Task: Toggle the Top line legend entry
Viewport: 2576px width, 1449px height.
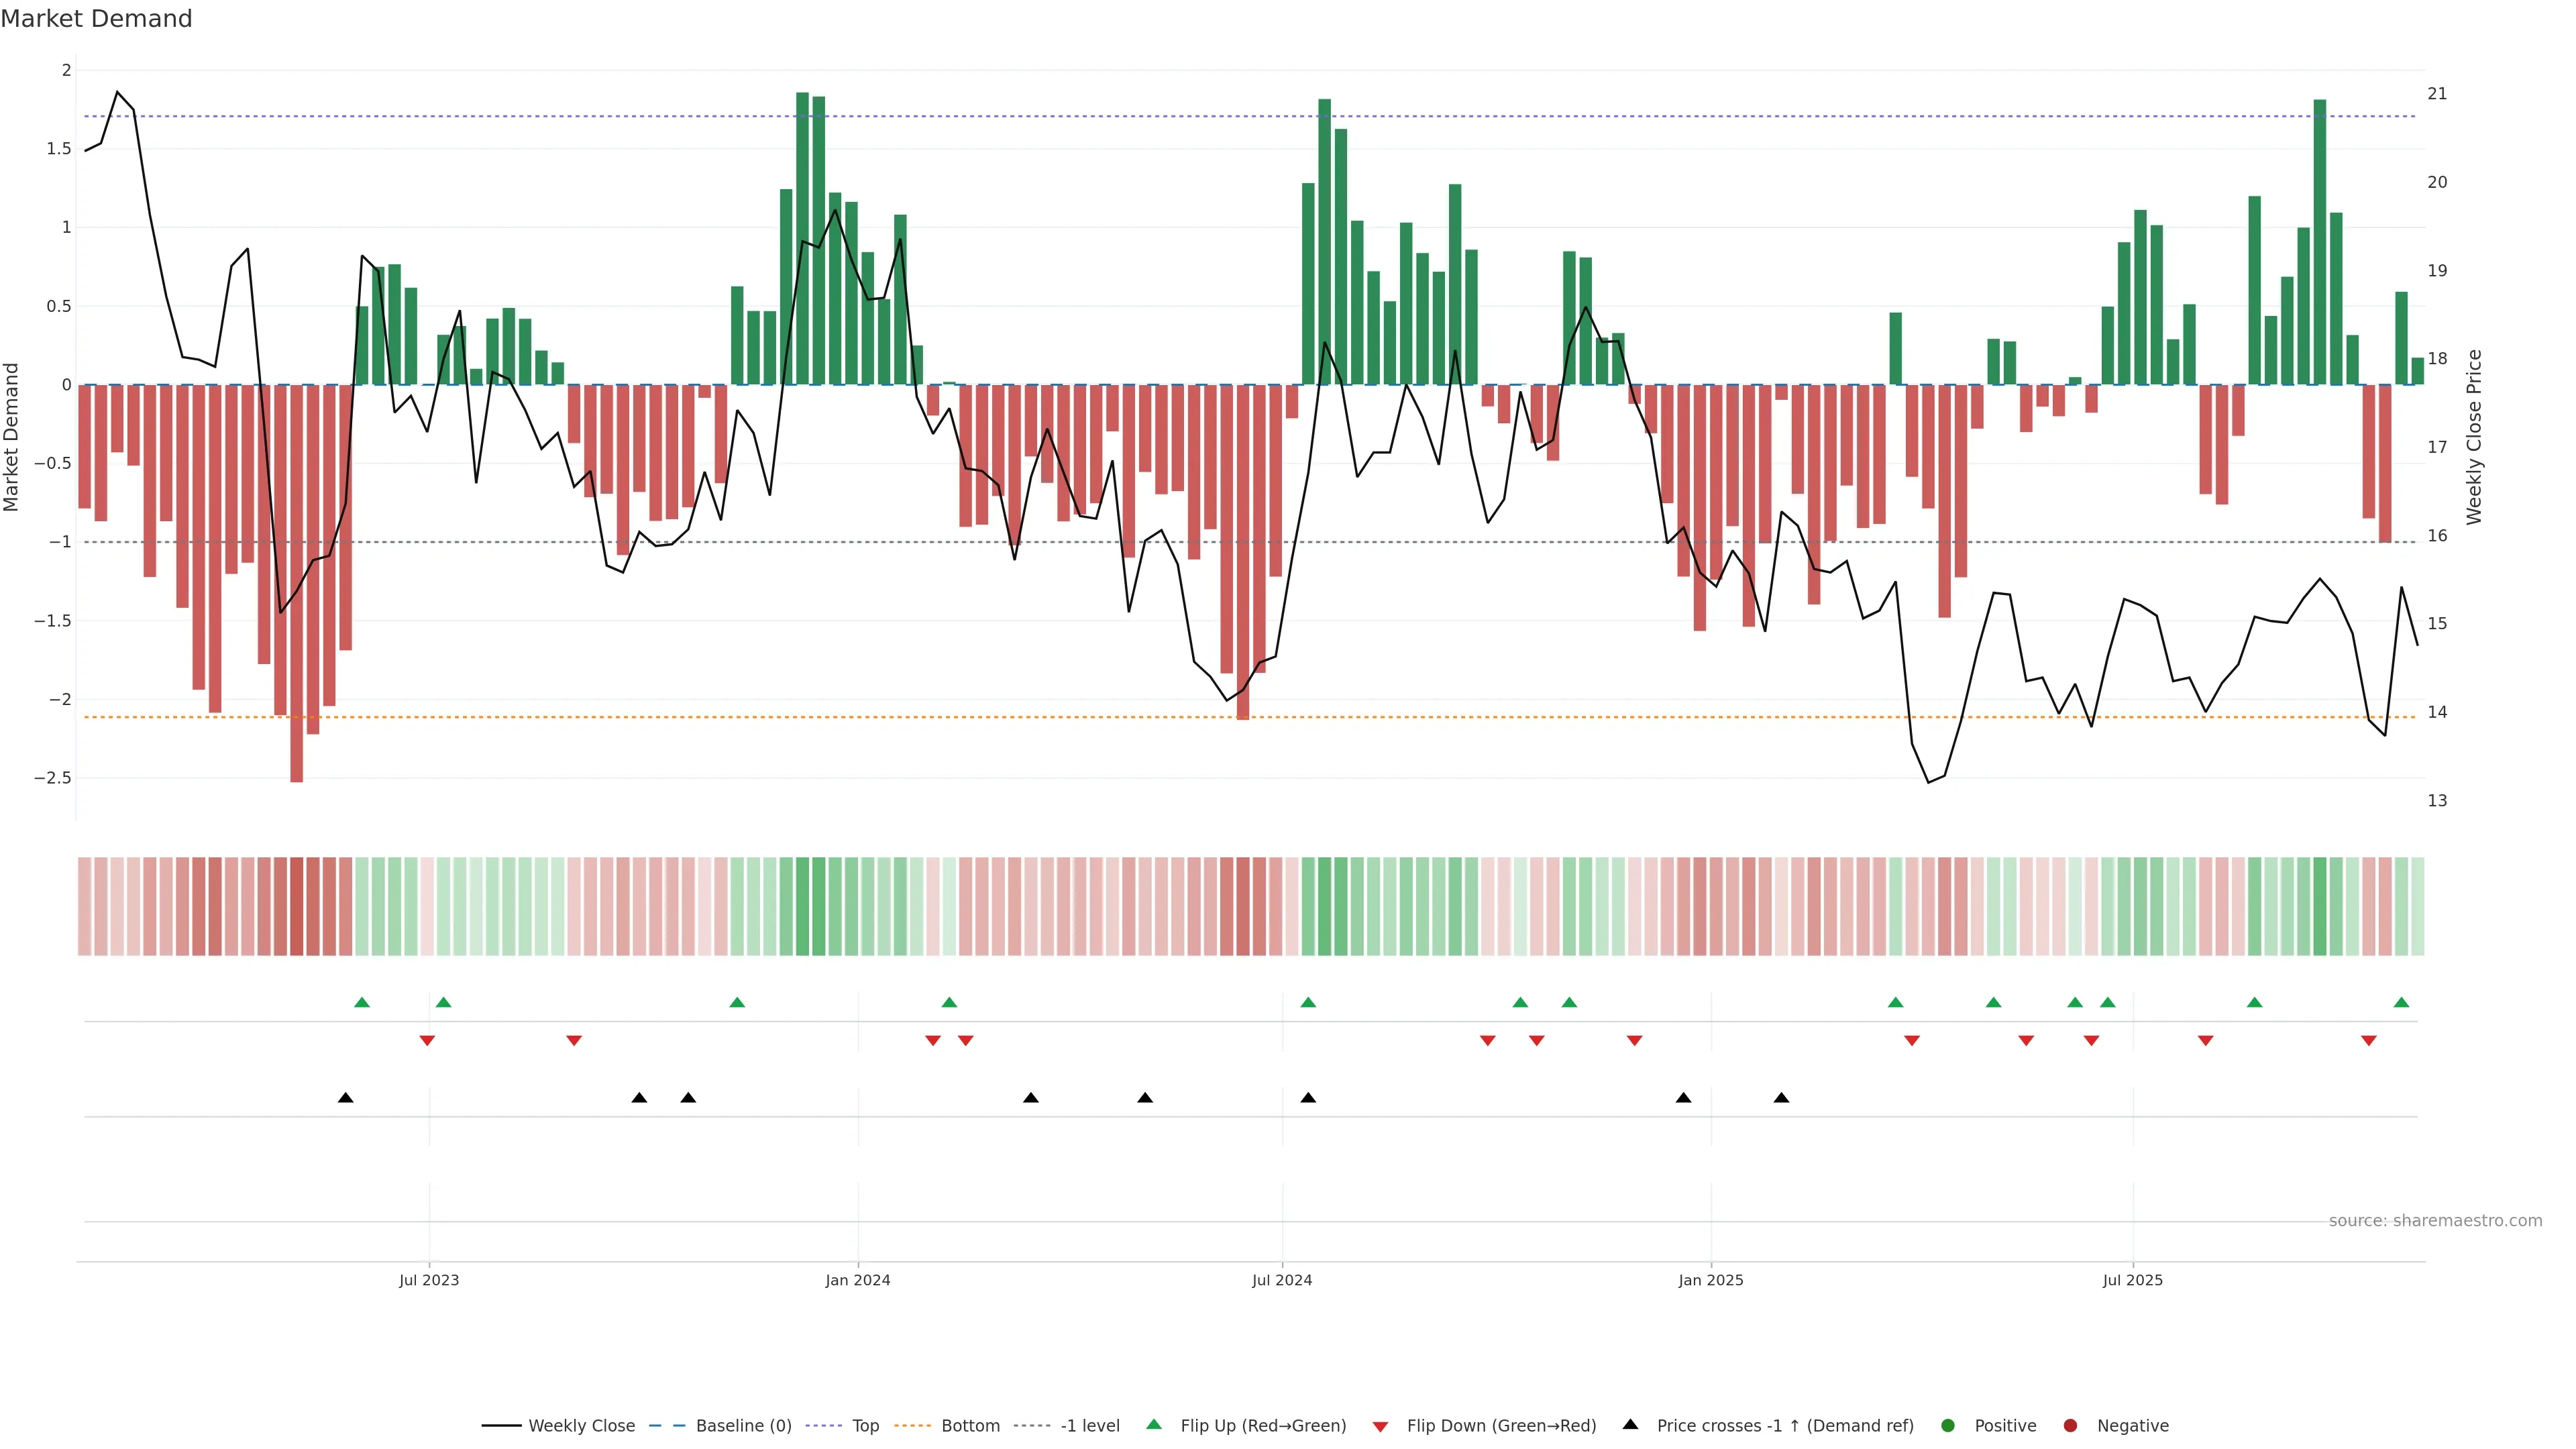Action: tap(865, 1425)
